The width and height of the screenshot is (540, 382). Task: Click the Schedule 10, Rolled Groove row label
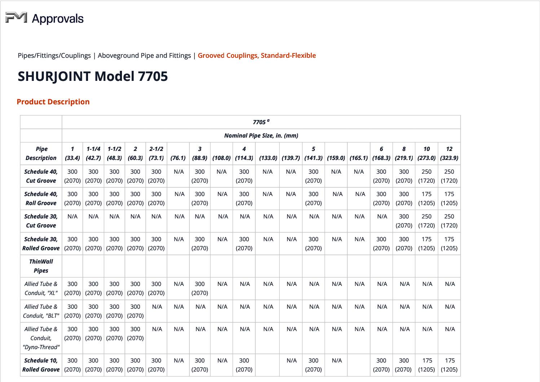point(41,365)
